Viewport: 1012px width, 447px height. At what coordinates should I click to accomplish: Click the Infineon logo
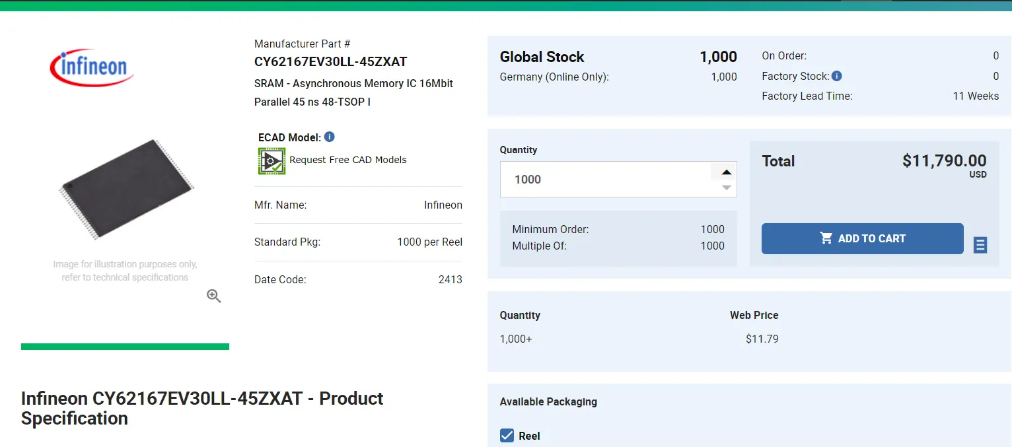pyautogui.click(x=92, y=67)
